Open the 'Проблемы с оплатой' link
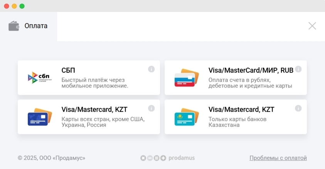This screenshot has height=169, width=325. 278,158
